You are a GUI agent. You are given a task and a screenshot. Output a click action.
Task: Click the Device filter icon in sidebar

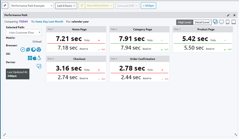[39, 66]
